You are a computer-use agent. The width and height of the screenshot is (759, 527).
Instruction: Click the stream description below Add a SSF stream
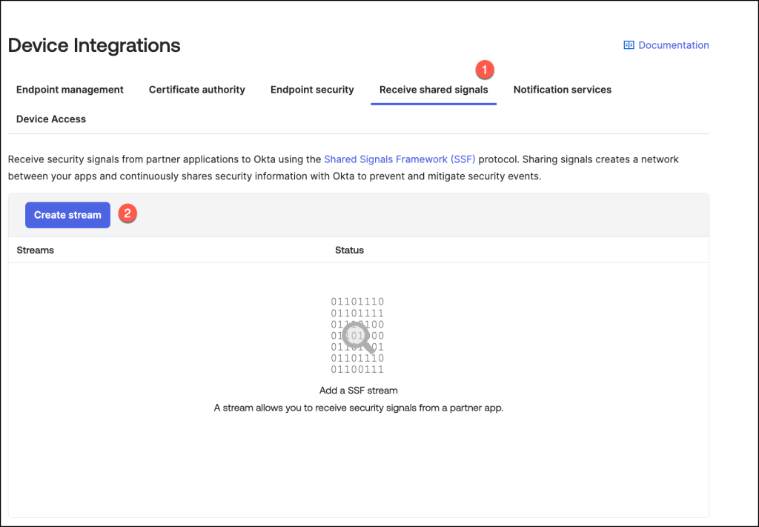[x=358, y=408]
